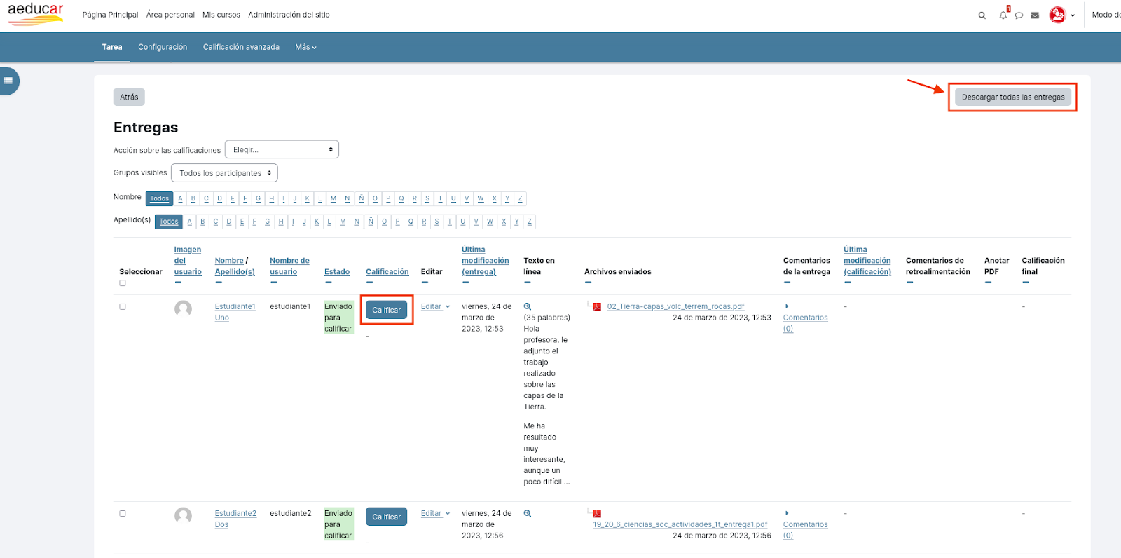Click PDF icon for 02_Tierra-capas file

click(x=597, y=306)
